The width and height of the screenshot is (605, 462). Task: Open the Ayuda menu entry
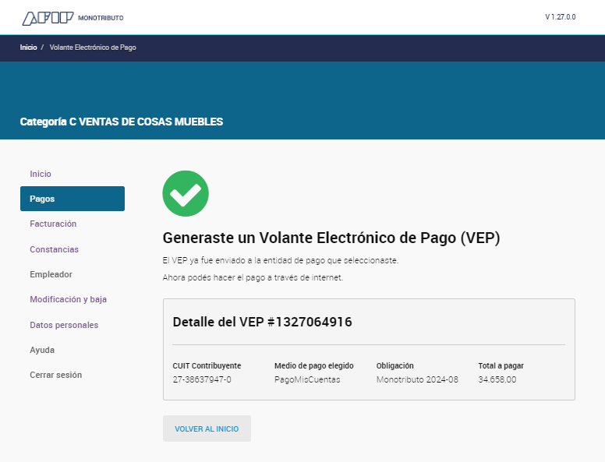pos(42,350)
